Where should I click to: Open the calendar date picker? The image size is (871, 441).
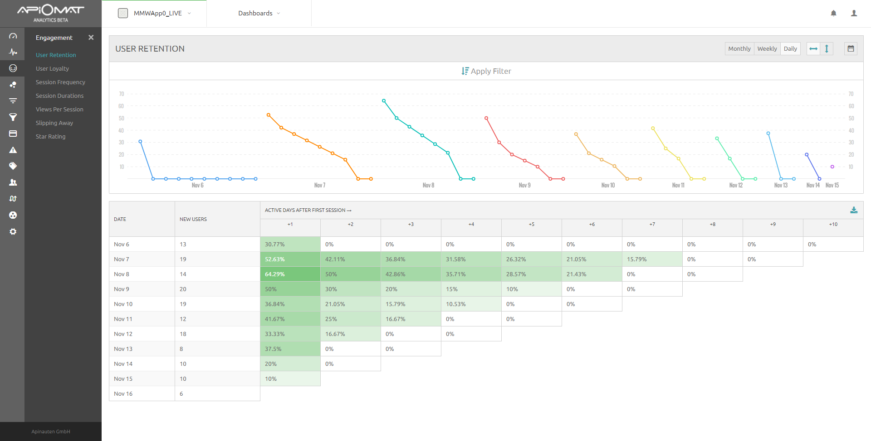point(851,48)
